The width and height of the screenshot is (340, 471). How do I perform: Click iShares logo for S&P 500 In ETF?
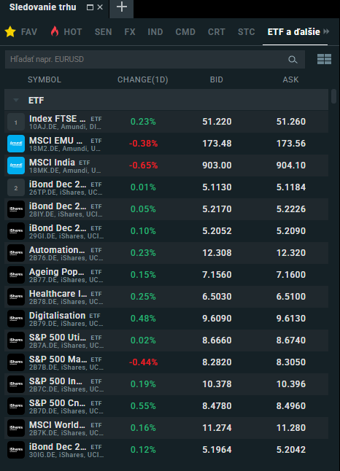[16, 384]
